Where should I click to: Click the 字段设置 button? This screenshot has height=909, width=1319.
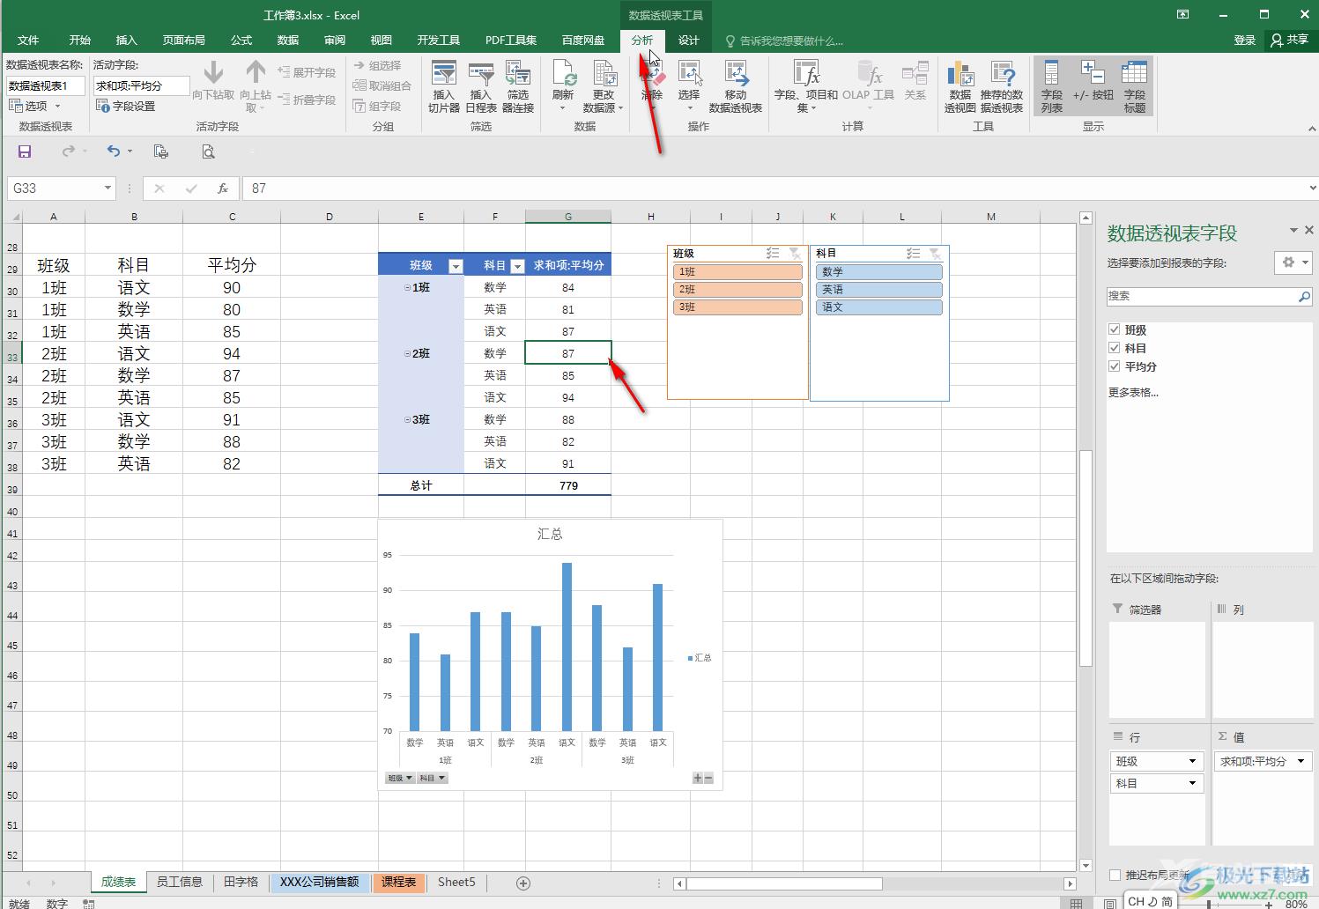(125, 106)
